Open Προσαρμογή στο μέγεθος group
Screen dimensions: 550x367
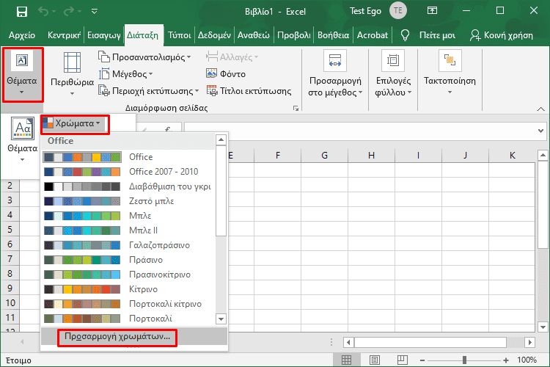coord(335,74)
